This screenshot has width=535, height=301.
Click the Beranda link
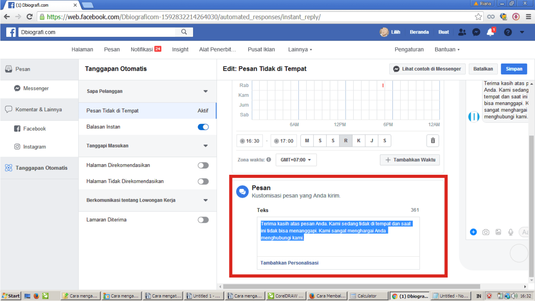tap(419, 32)
